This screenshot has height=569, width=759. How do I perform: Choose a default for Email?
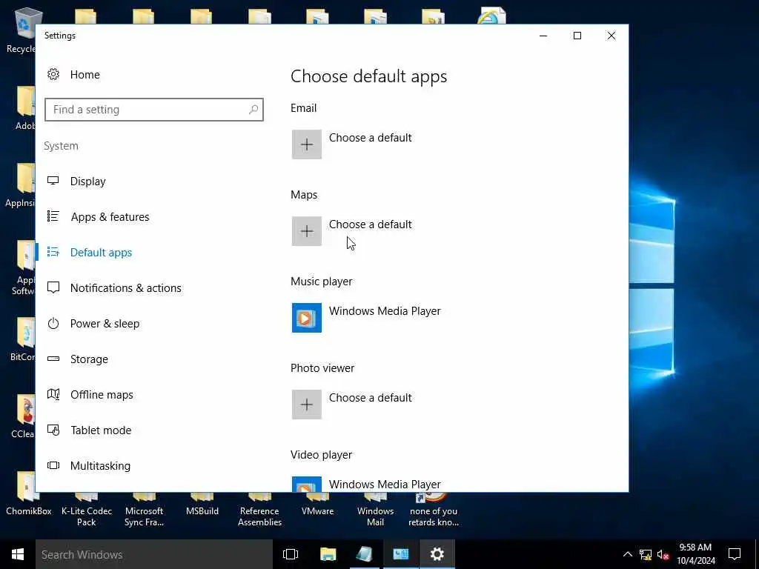[371, 138]
